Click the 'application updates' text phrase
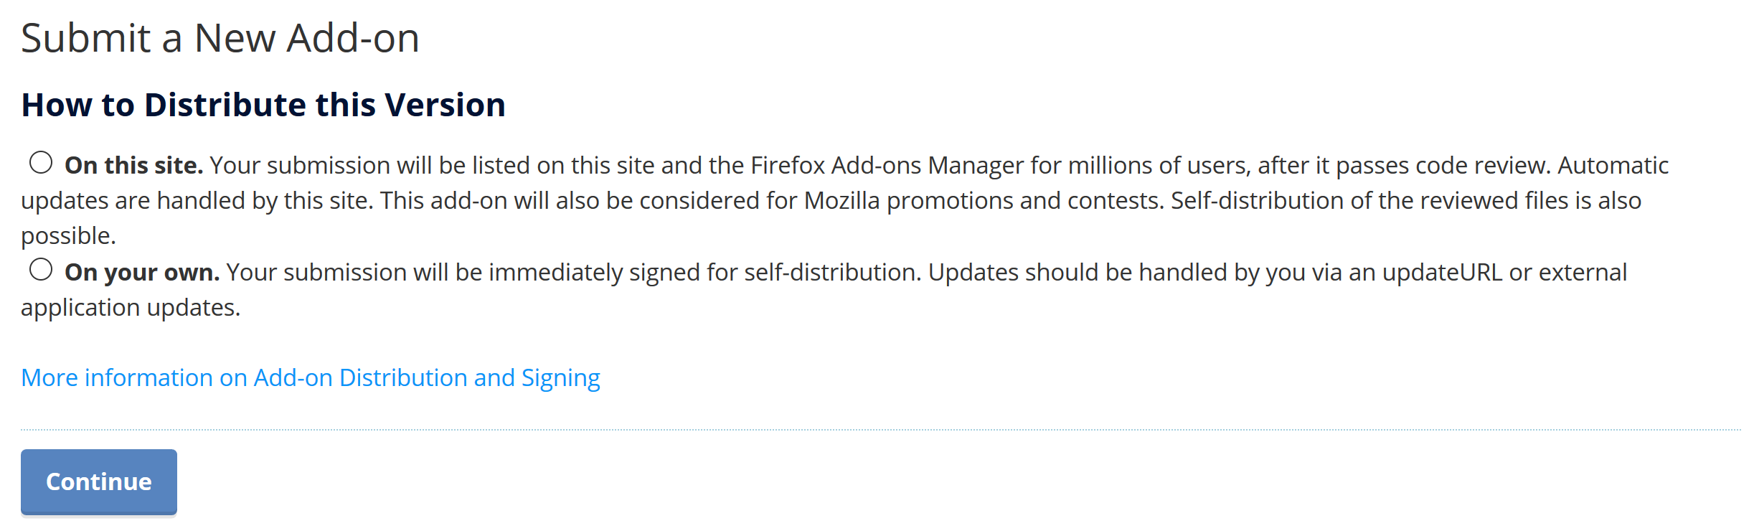The height and width of the screenshot is (531, 1754). coord(131,307)
